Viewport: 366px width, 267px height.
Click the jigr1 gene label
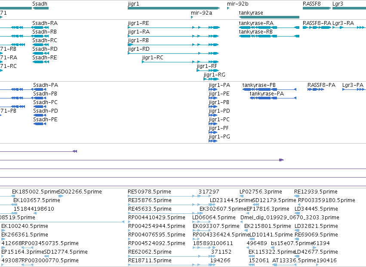pos(133,4)
